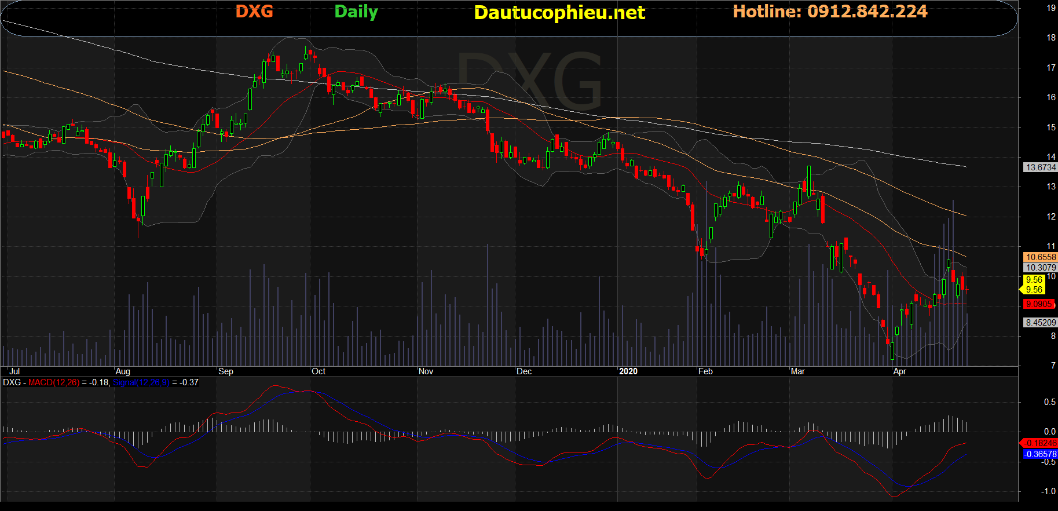The width and height of the screenshot is (1058, 511).
Task: Click the Oct month marker on time axis
Action: (x=319, y=371)
